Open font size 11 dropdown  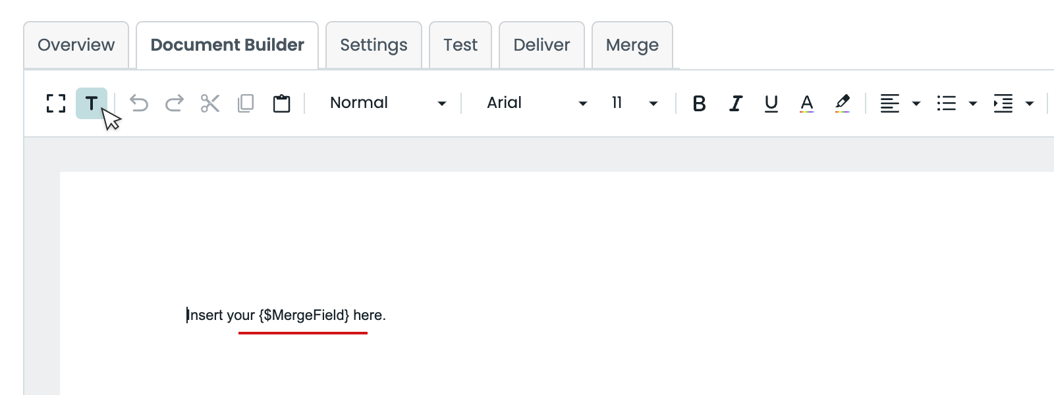(x=634, y=103)
